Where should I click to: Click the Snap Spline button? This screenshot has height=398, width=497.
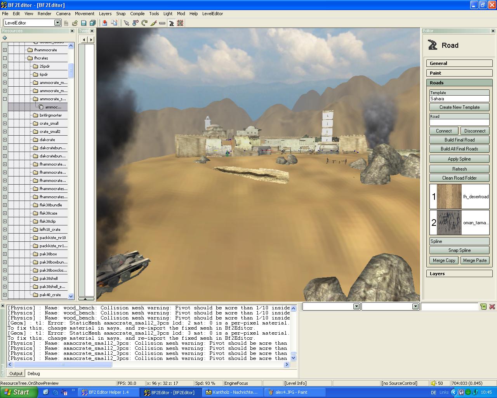459,250
